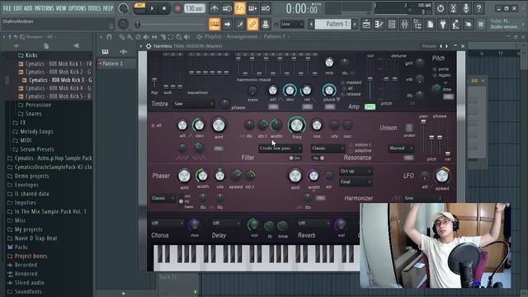Open the plugin picker plug icon
The image size is (528, 297).
pyautogui.click(x=443, y=24)
